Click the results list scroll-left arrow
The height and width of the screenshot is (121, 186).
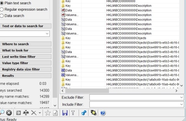pyautogui.click(x=63, y=91)
